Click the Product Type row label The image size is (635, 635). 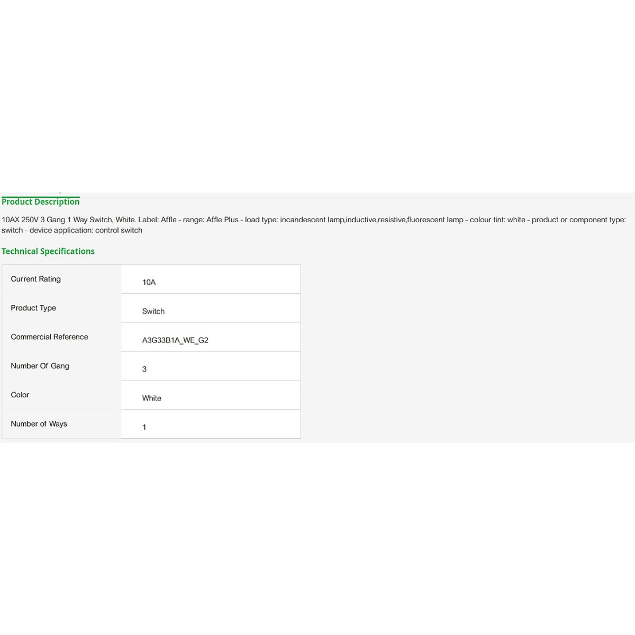[x=33, y=308]
